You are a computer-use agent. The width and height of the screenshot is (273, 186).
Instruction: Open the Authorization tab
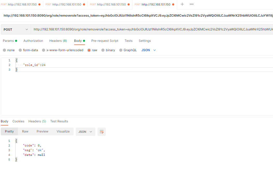coord(33,41)
